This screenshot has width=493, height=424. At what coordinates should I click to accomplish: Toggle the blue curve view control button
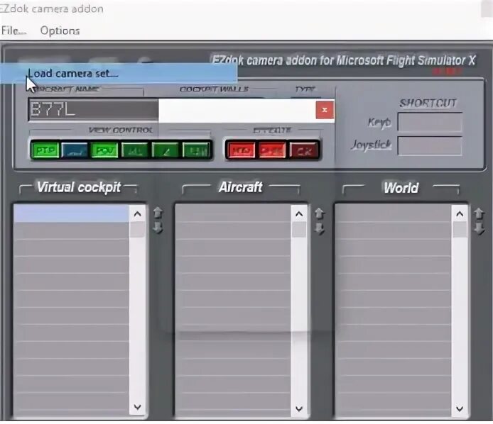[x=75, y=150]
